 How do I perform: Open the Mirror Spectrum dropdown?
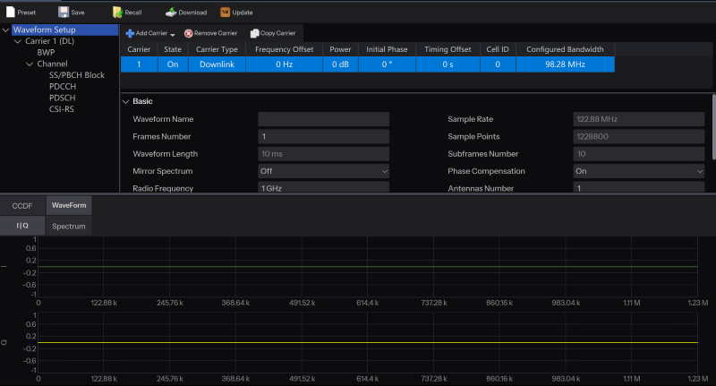click(323, 171)
